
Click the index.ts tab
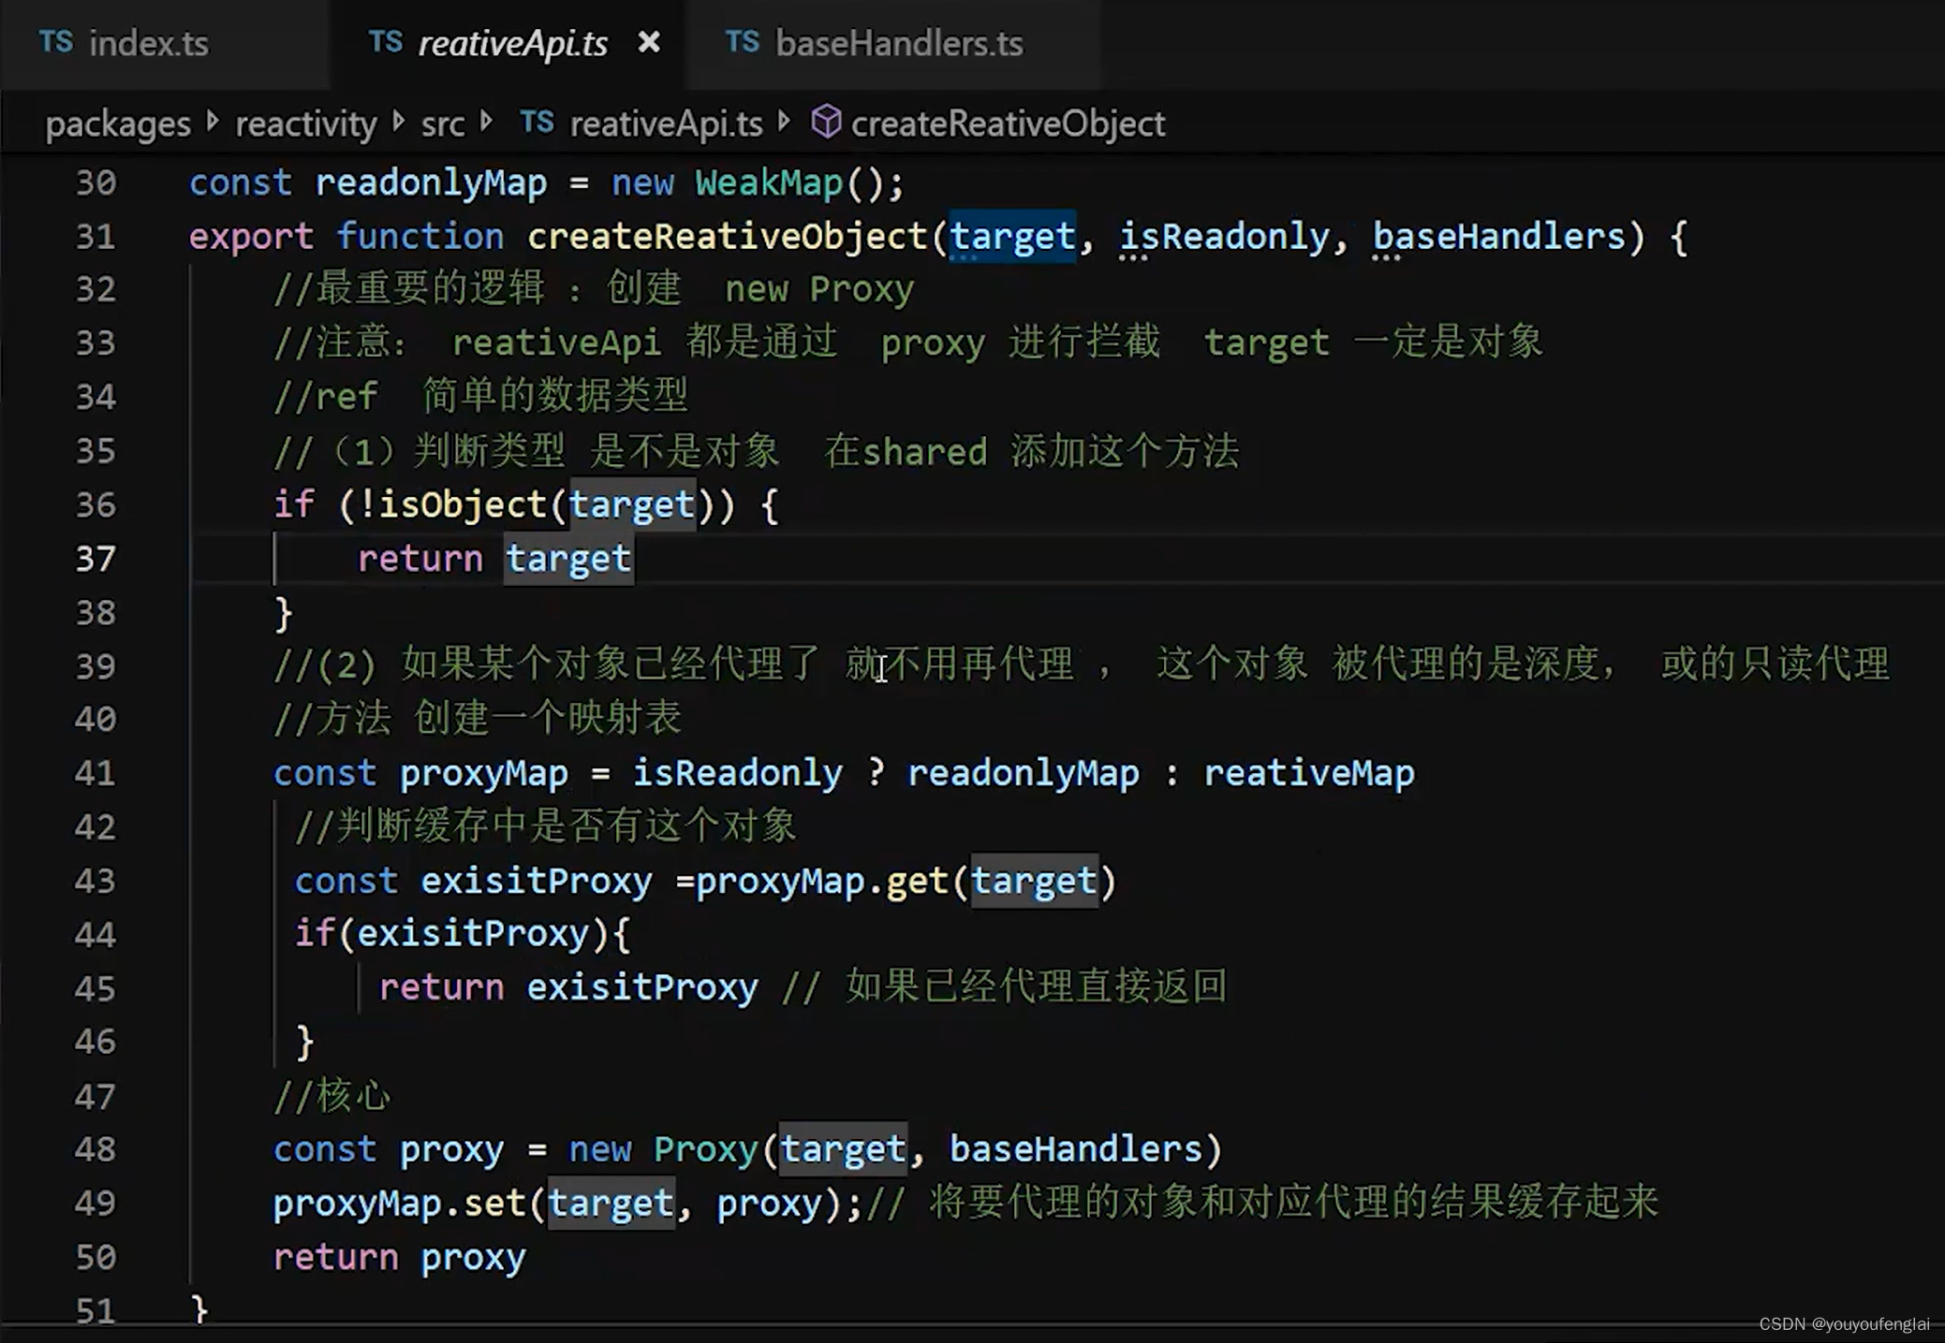(x=148, y=43)
